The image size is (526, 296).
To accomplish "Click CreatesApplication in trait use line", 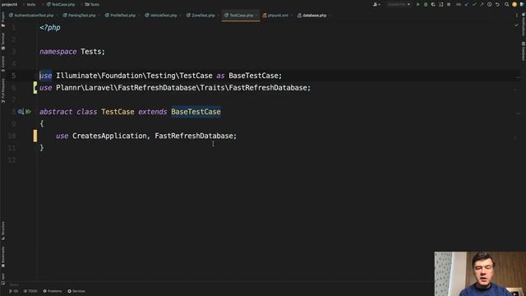I will (109, 136).
